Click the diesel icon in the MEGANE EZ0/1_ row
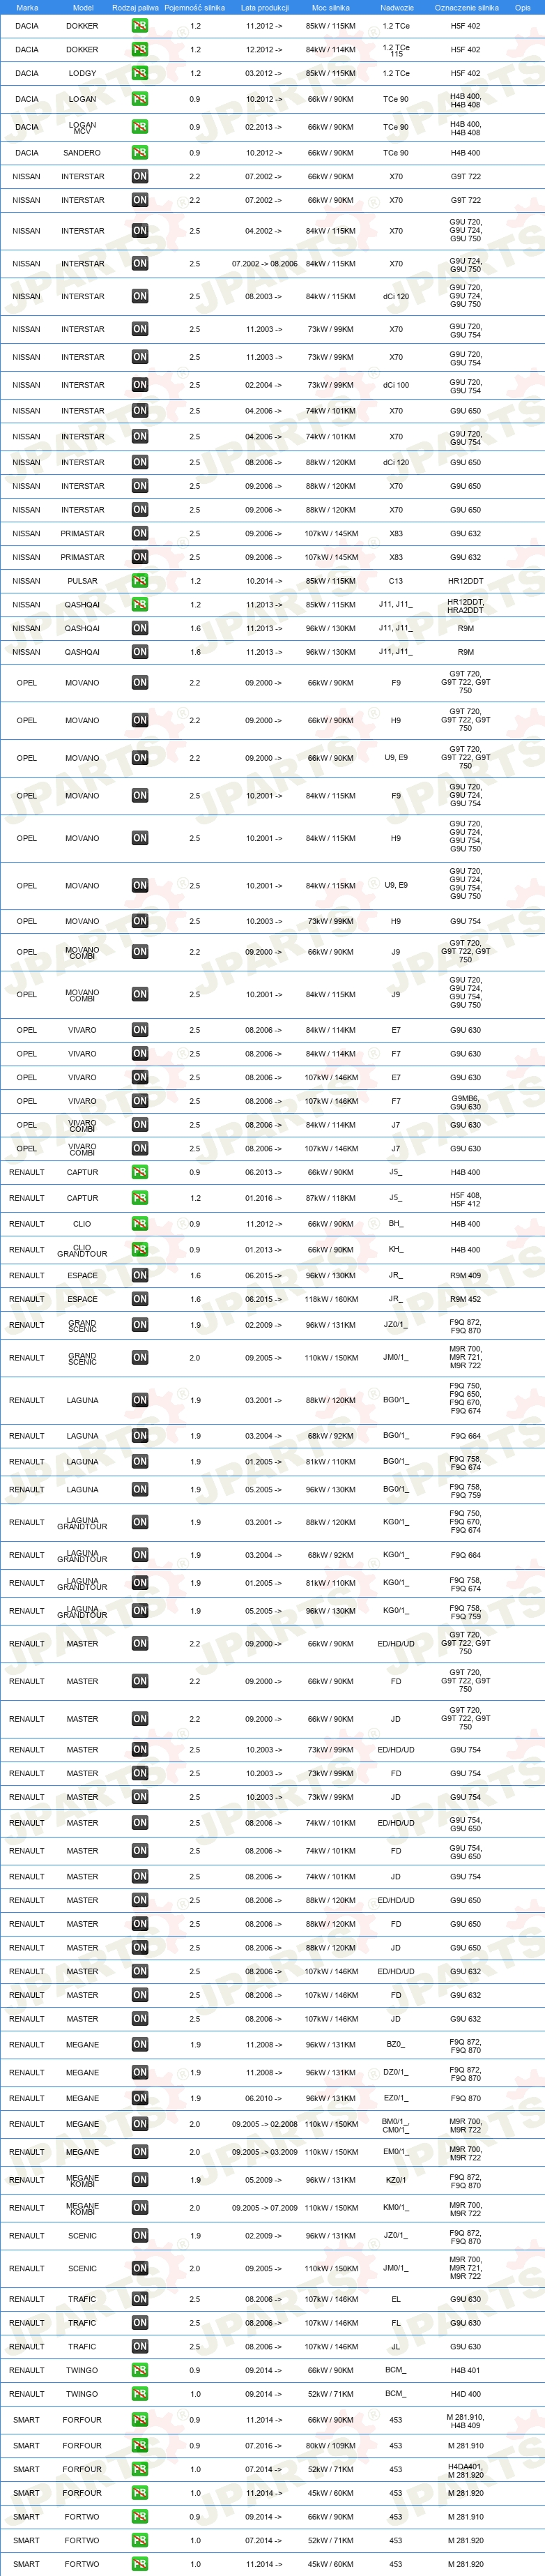This screenshot has height=2576, width=545. coord(140,2098)
